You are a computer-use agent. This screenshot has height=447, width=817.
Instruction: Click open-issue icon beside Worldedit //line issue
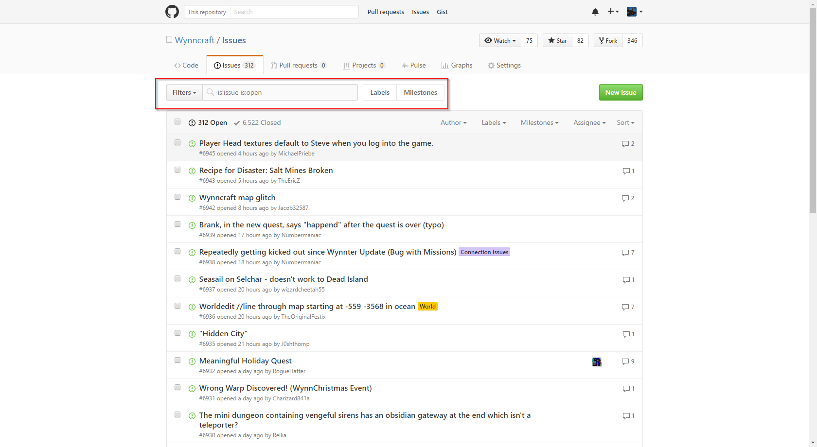(x=192, y=307)
